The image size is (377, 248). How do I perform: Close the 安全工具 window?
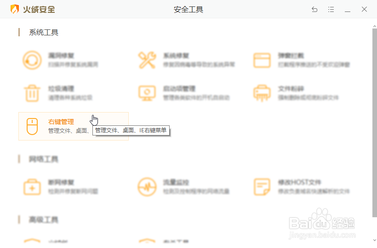pos(364,9)
